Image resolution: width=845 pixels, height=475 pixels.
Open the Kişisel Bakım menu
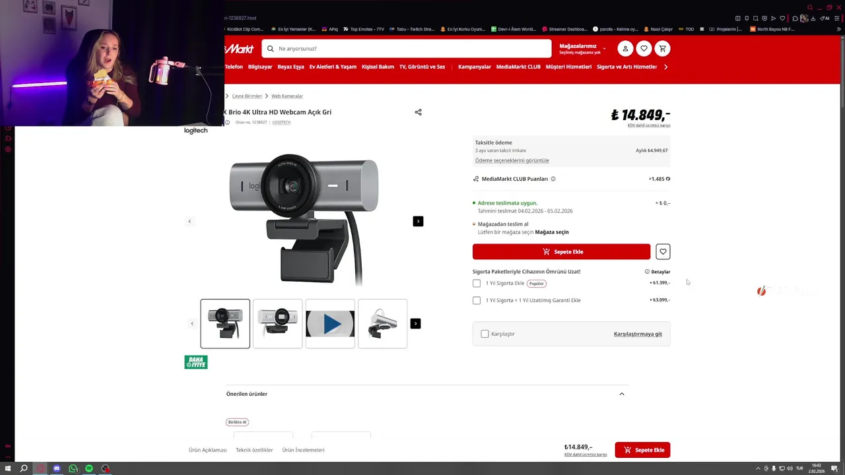tap(378, 67)
